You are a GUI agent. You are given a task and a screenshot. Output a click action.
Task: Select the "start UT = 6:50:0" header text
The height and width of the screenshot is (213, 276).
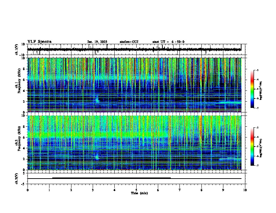pyautogui.click(x=168, y=42)
